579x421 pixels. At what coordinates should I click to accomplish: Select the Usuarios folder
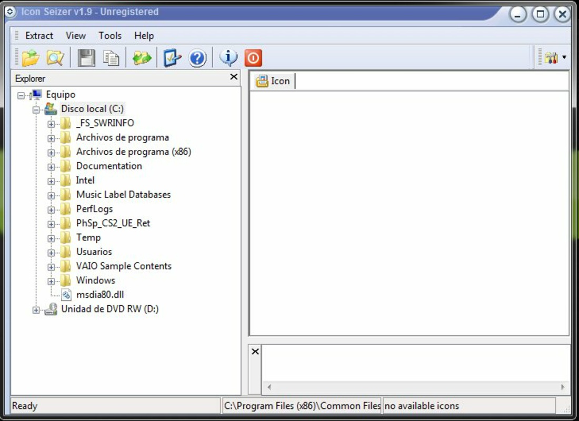point(94,252)
